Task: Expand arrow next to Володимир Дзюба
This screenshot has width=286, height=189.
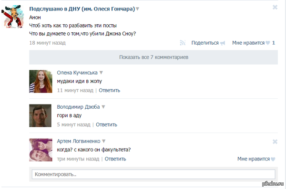Action: 103,107
